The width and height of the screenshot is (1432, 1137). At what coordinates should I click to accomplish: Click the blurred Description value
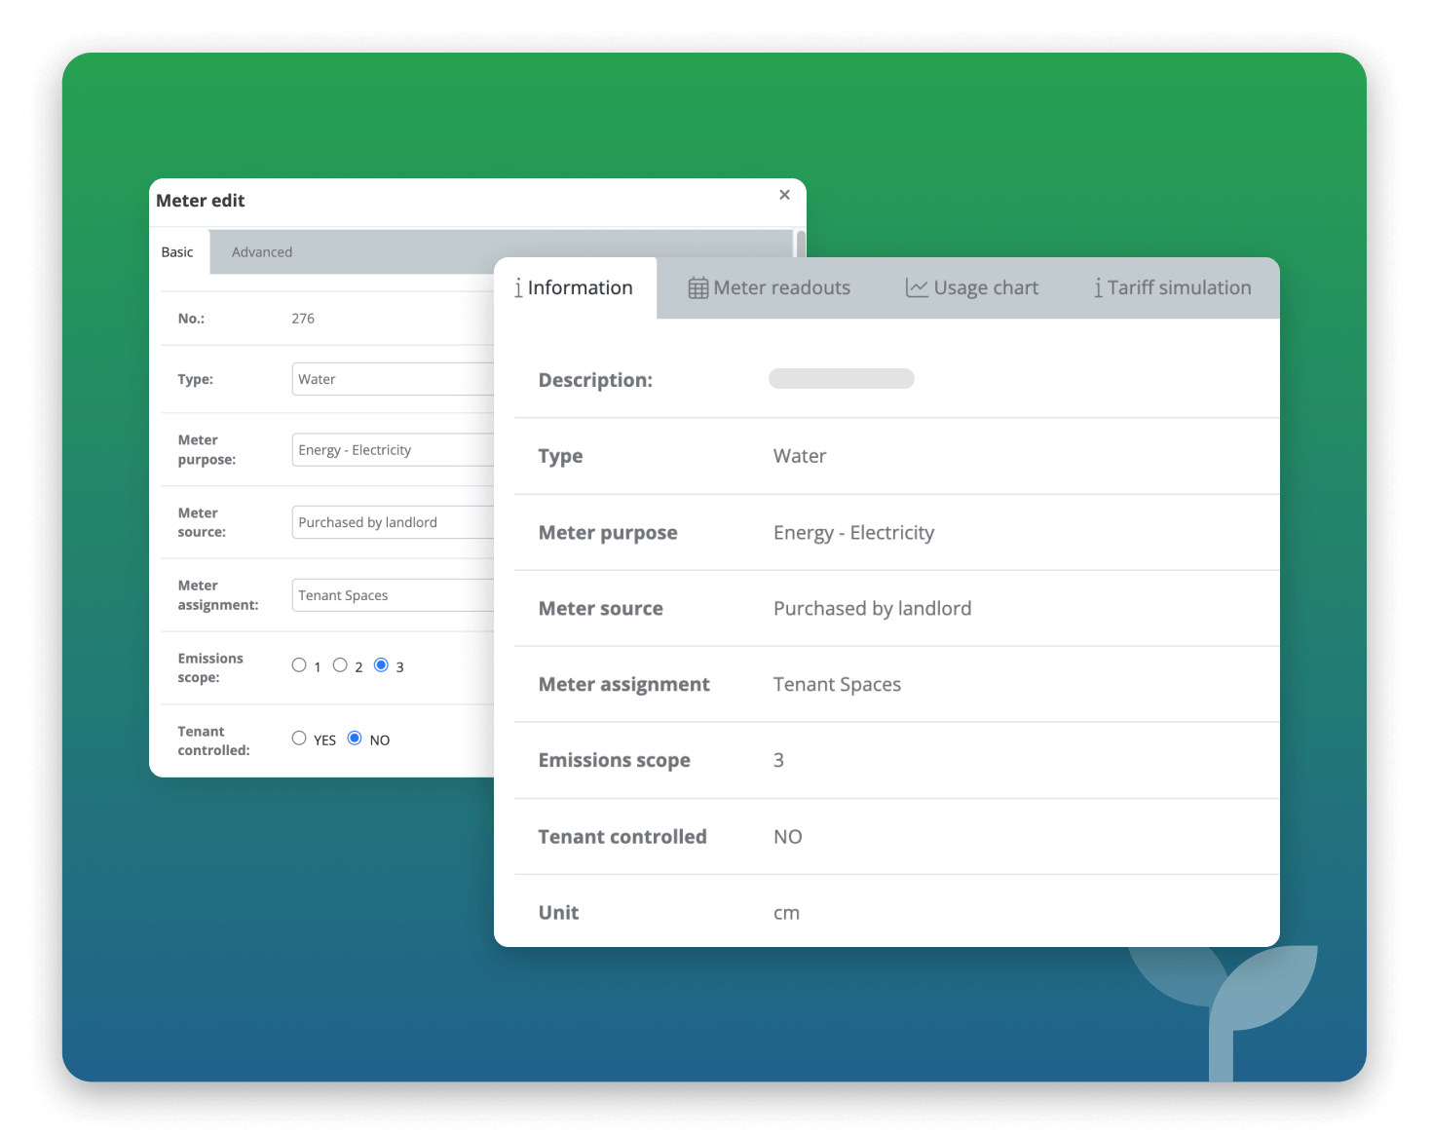coord(842,378)
